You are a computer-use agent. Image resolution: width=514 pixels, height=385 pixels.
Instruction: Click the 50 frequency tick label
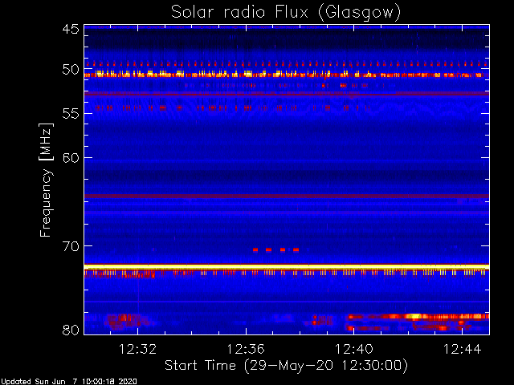point(71,69)
